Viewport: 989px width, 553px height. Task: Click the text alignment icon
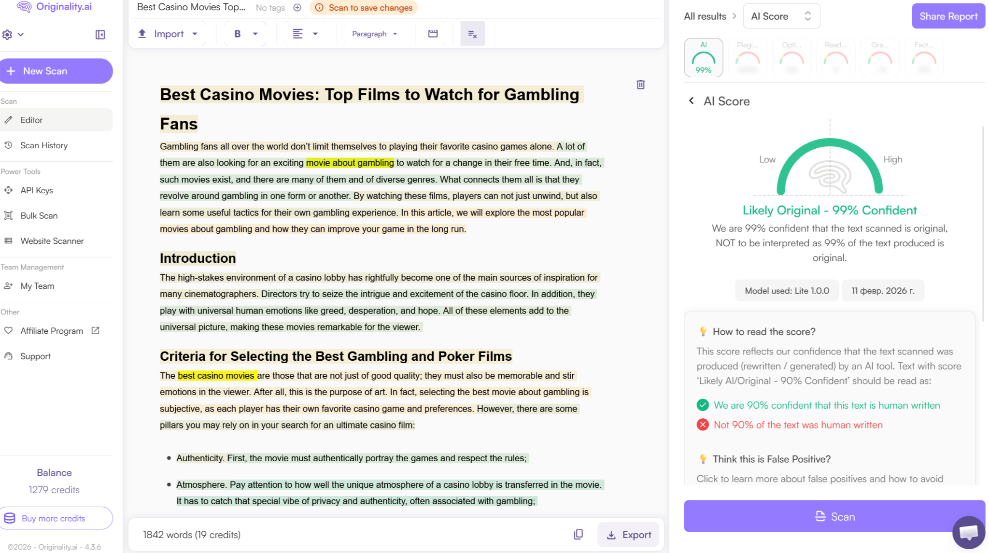(297, 34)
